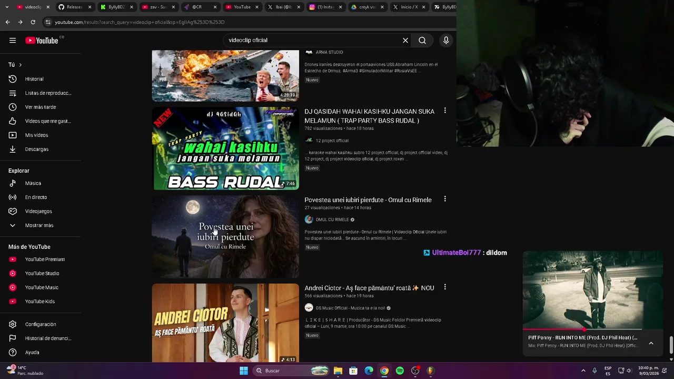The width and height of the screenshot is (674, 379).
Task: Visit ARMA STUDIO channel
Action: 329,52
